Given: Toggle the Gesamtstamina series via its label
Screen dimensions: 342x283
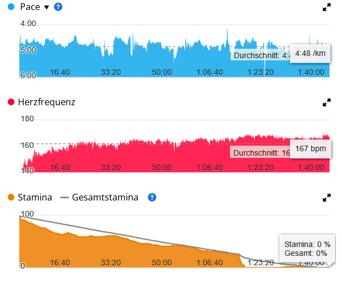Looking at the screenshot, I should pos(105,197).
